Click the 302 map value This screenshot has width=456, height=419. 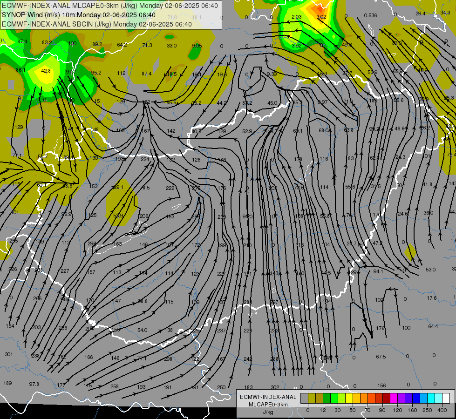point(275,387)
